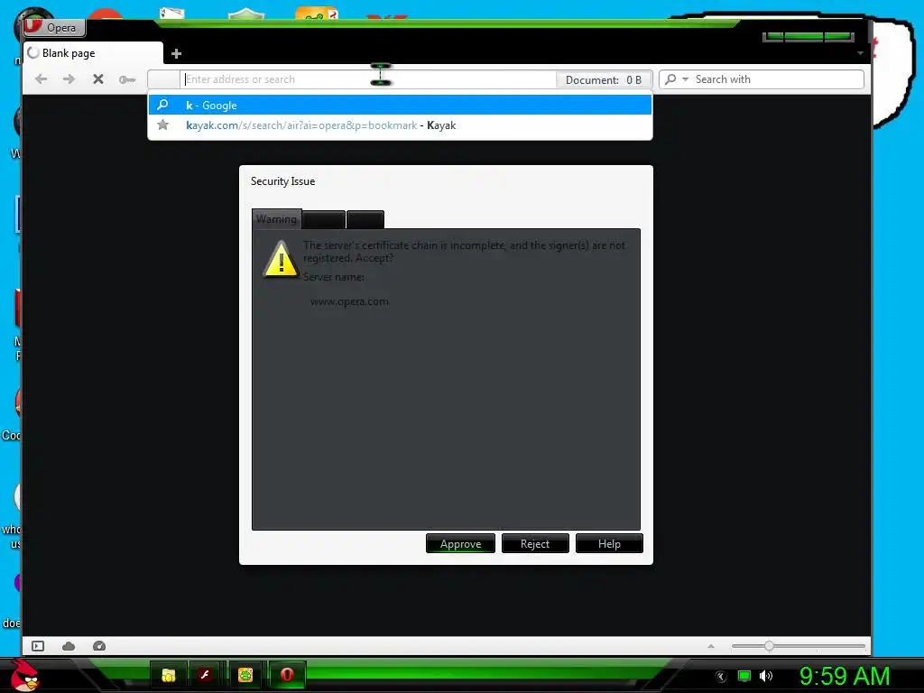Viewport: 924px width, 693px height.
Task: Click the www.opera.com server name text
Action: coord(349,301)
